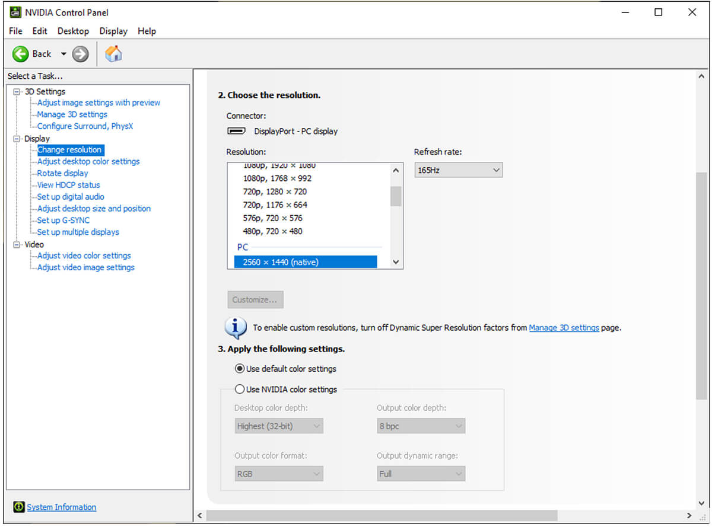Image resolution: width=712 pixels, height=527 pixels.
Task: Click main panel vertical scroll down arrow
Action: pos(701,503)
